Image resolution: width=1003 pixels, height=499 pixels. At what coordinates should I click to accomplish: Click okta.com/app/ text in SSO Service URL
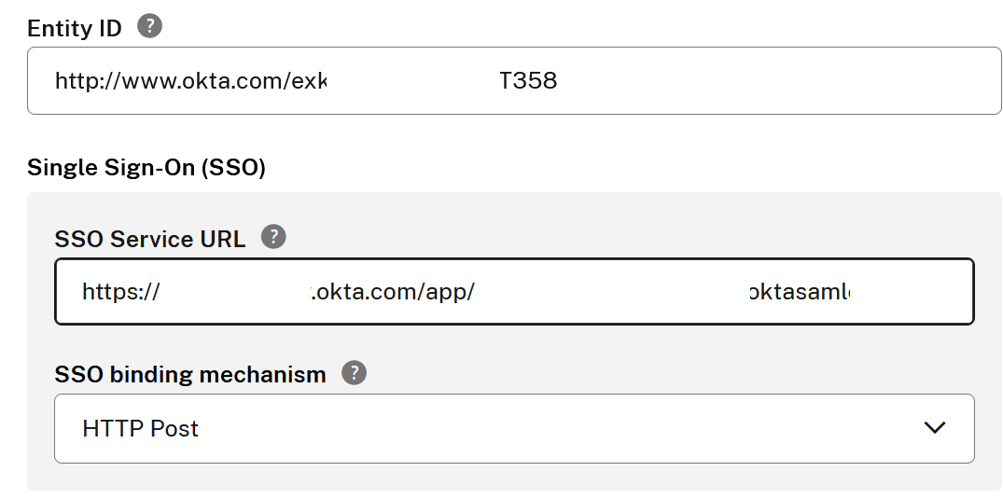pyautogui.click(x=394, y=293)
